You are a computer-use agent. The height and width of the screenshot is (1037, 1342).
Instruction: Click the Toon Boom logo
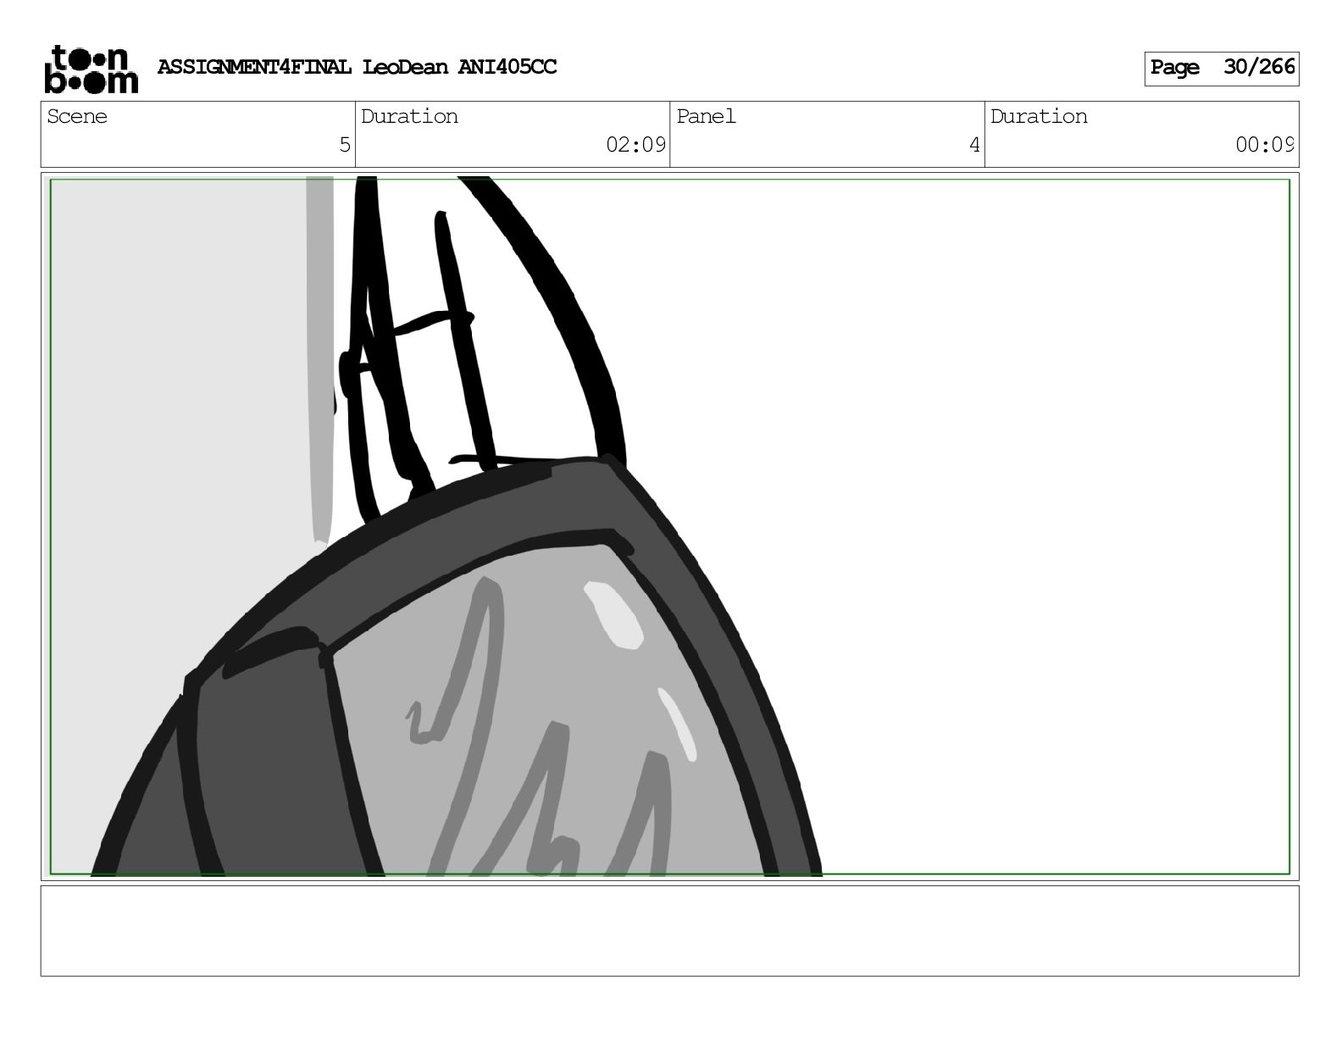(x=91, y=69)
